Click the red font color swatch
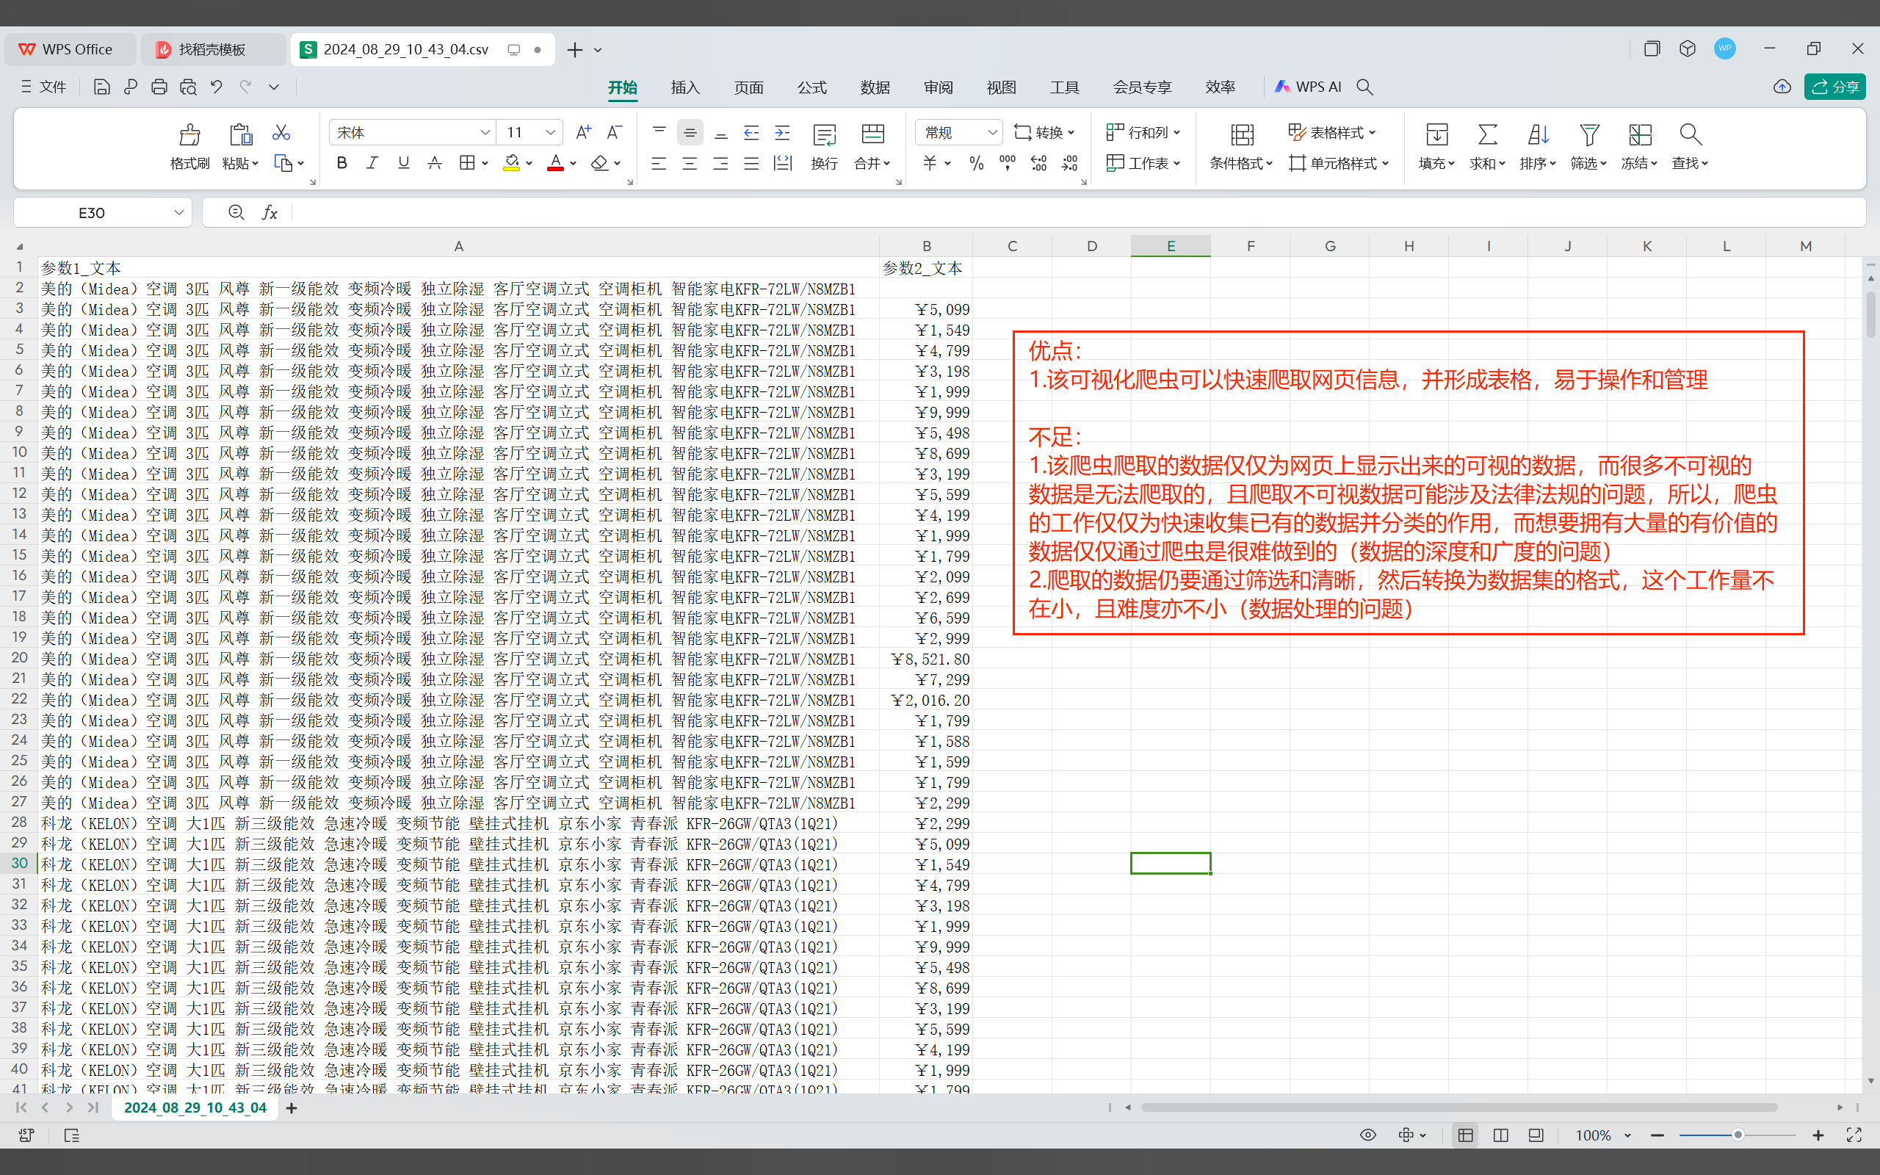1880x1175 pixels. [555, 163]
